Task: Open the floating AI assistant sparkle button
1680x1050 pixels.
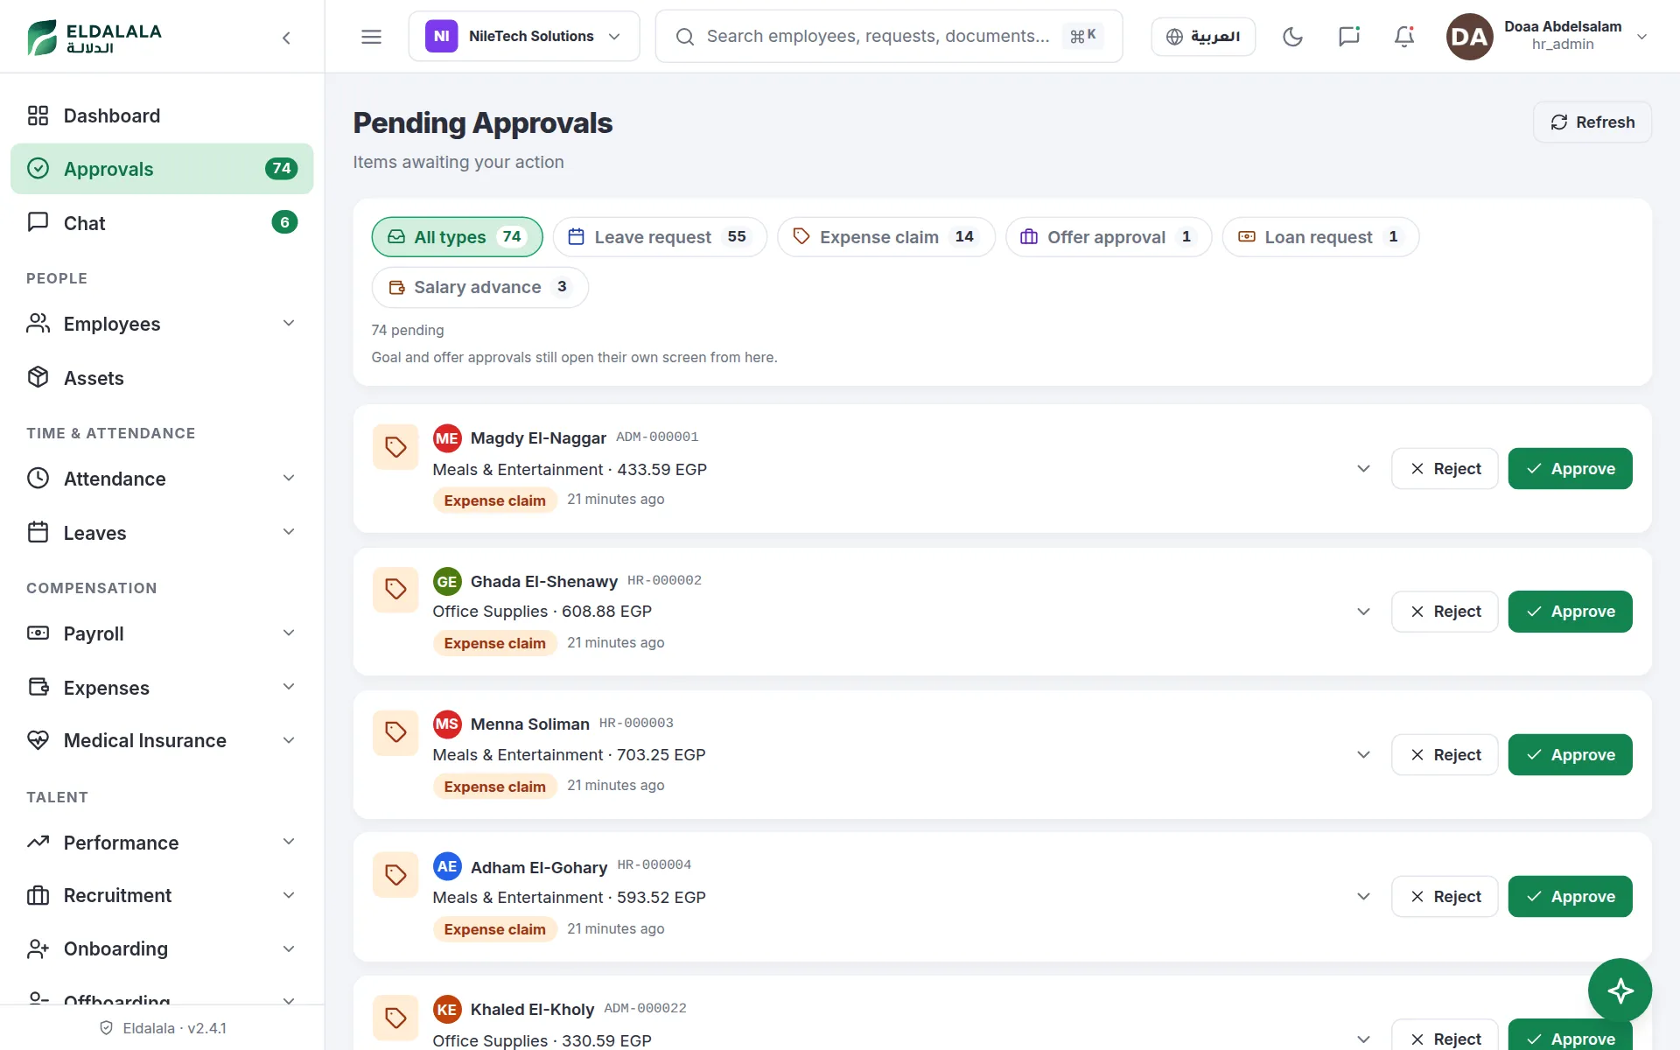Action: pos(1620,990)
